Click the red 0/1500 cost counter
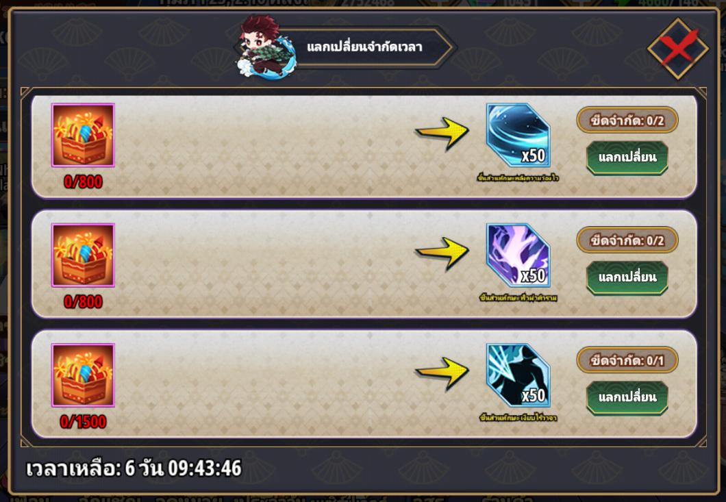Viewport: 726px width, 502px height. coord(83,422)
